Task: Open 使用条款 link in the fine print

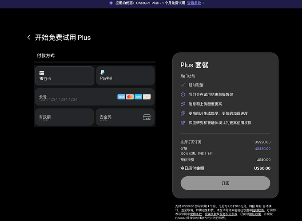Action: [196, 214]
